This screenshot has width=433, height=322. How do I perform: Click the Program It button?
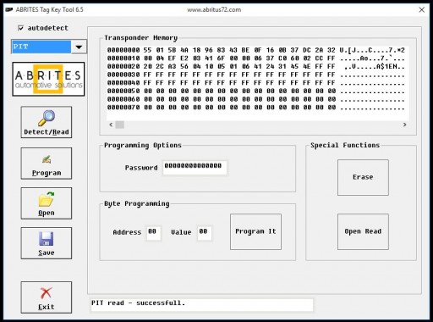255,231
